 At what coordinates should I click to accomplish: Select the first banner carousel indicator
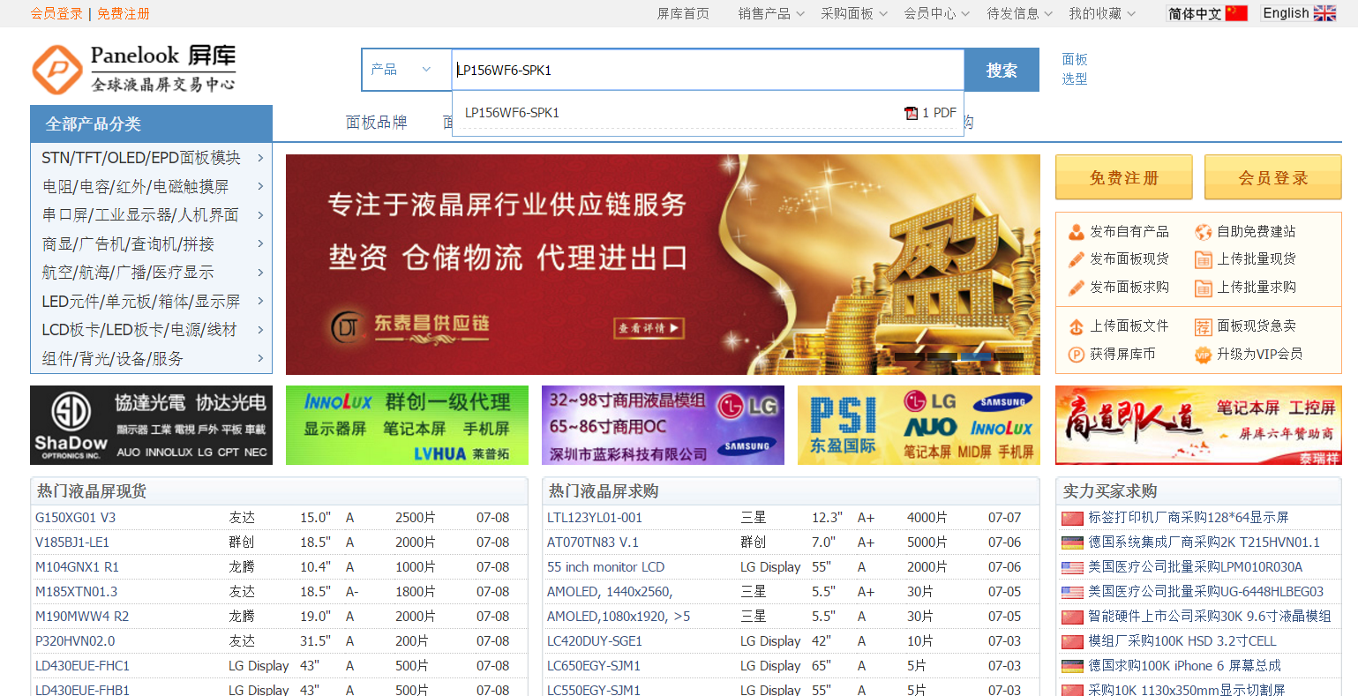pos(909,357)
